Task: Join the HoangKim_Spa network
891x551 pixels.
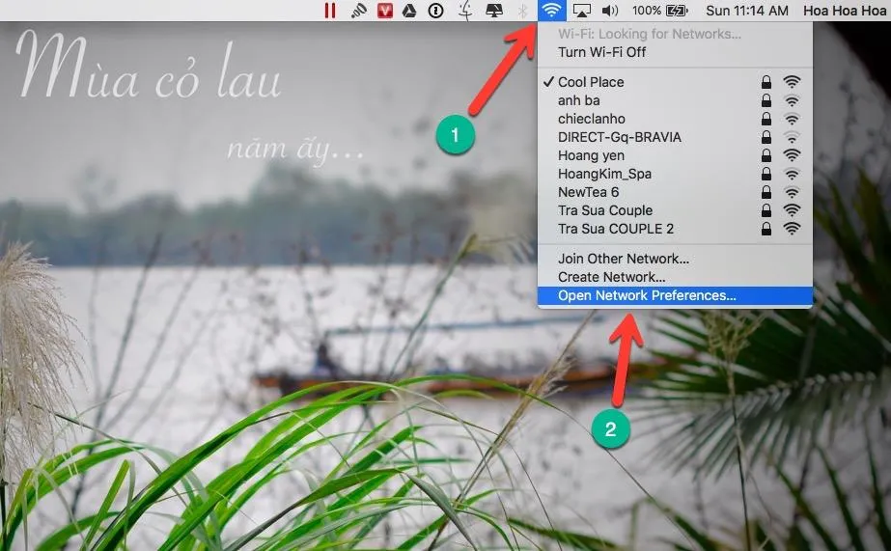Action: pyautogui.click(x=675, y=174)
